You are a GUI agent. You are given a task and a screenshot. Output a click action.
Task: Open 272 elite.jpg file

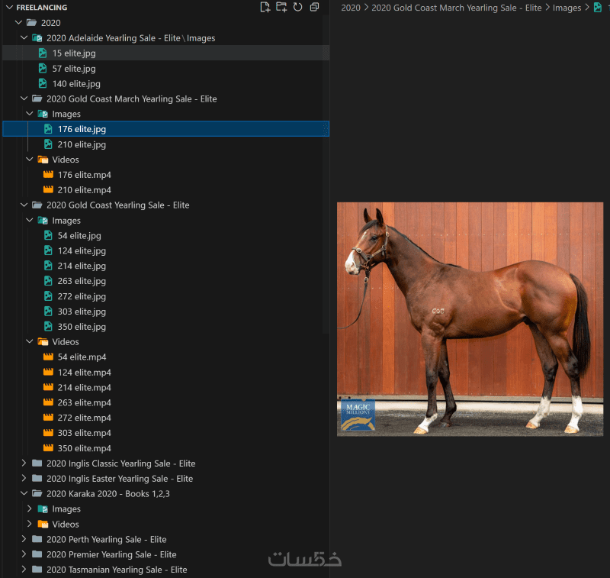pos(165,296)
